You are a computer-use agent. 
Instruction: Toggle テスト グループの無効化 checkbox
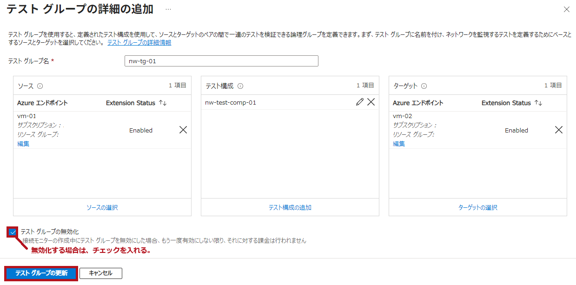click(13, 232)
